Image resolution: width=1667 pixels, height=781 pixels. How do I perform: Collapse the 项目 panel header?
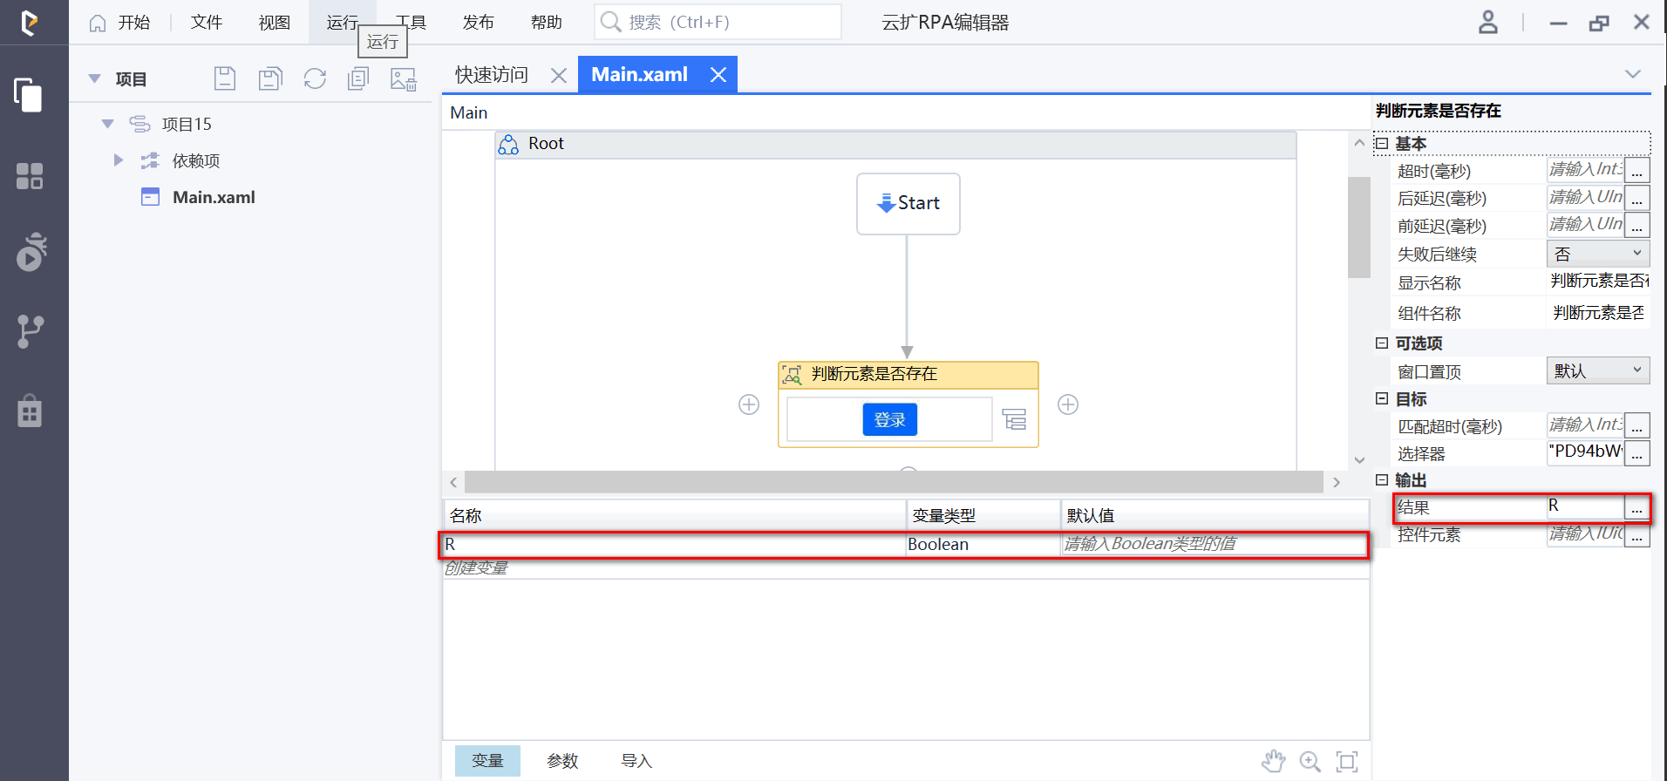[94, 78]
